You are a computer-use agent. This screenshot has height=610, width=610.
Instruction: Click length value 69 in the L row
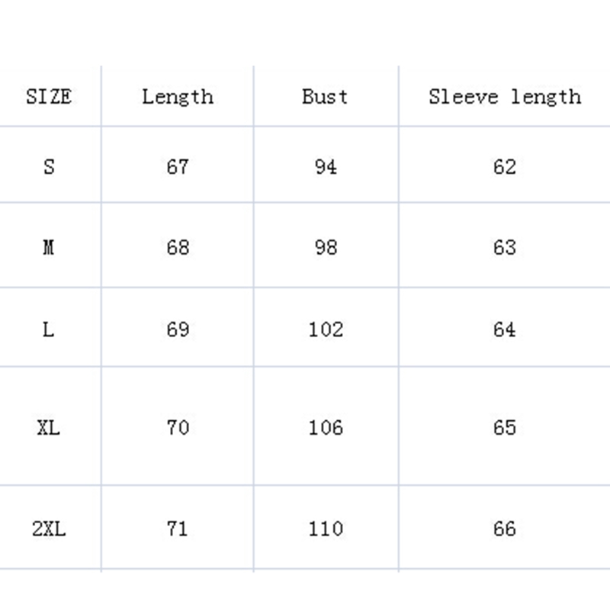coord(177,329)
